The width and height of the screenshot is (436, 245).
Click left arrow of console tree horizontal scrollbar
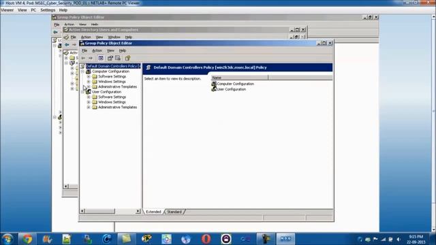(x=82, y=211)
